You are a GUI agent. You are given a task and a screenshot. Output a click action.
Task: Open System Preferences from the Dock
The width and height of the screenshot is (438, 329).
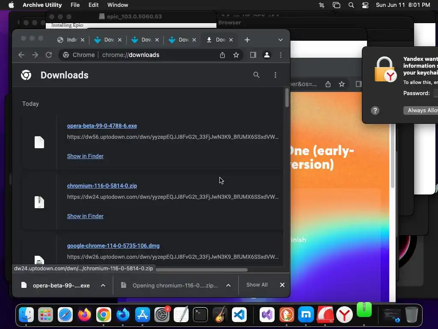click(162, 315)
